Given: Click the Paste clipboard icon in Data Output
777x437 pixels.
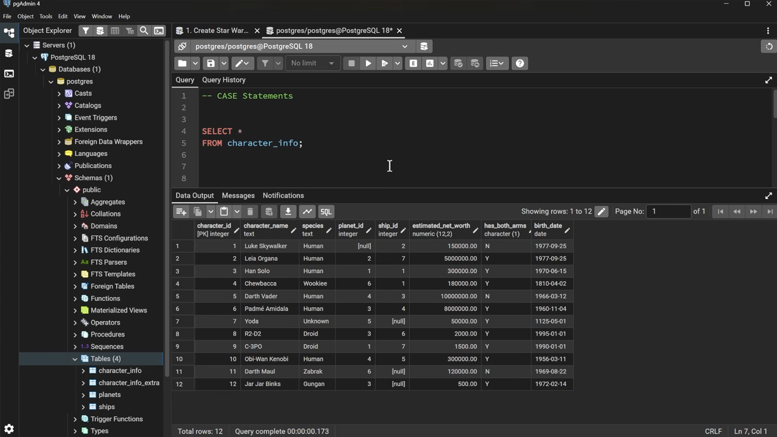Looking at the screenshot, I should [x=224, y=211].
